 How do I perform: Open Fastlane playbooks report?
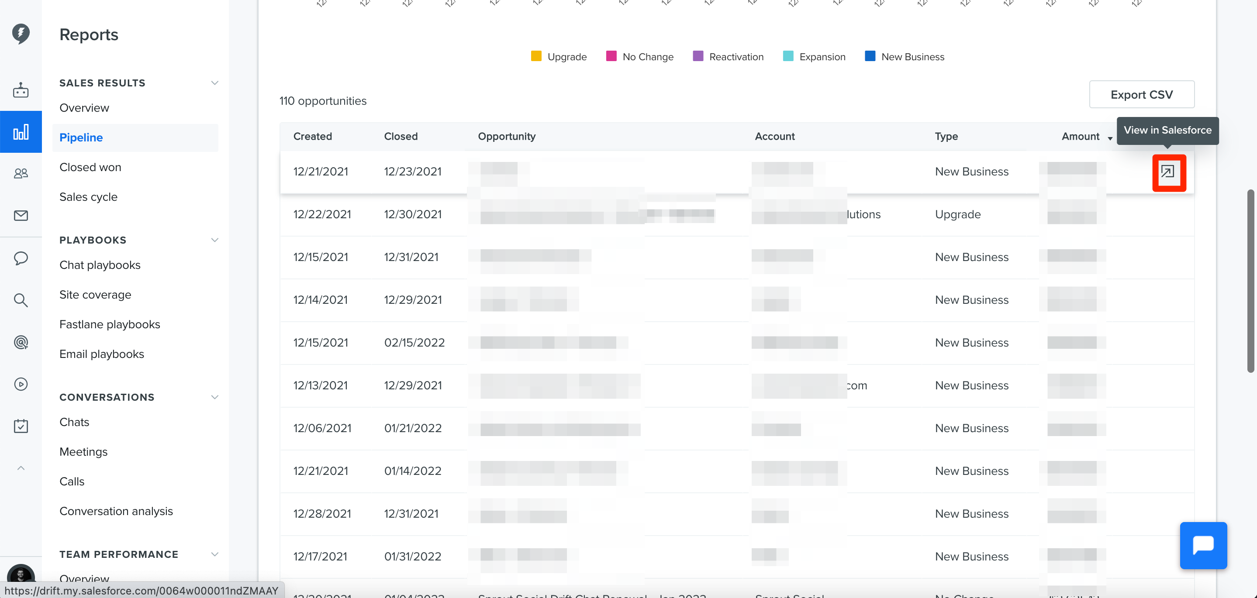coord(109,324)
